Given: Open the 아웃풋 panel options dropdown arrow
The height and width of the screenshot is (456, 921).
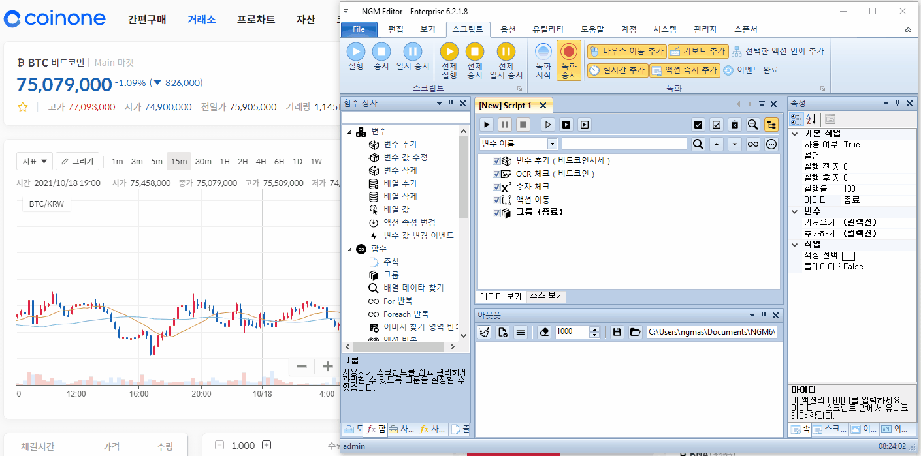Looking at the screenshot, I should click(x=752, y=315).
